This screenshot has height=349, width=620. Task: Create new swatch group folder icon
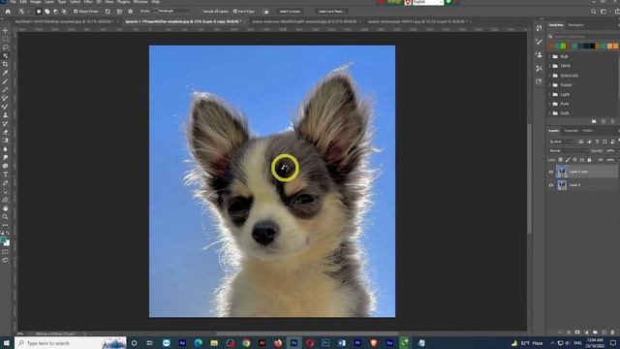tap(594, 121)
